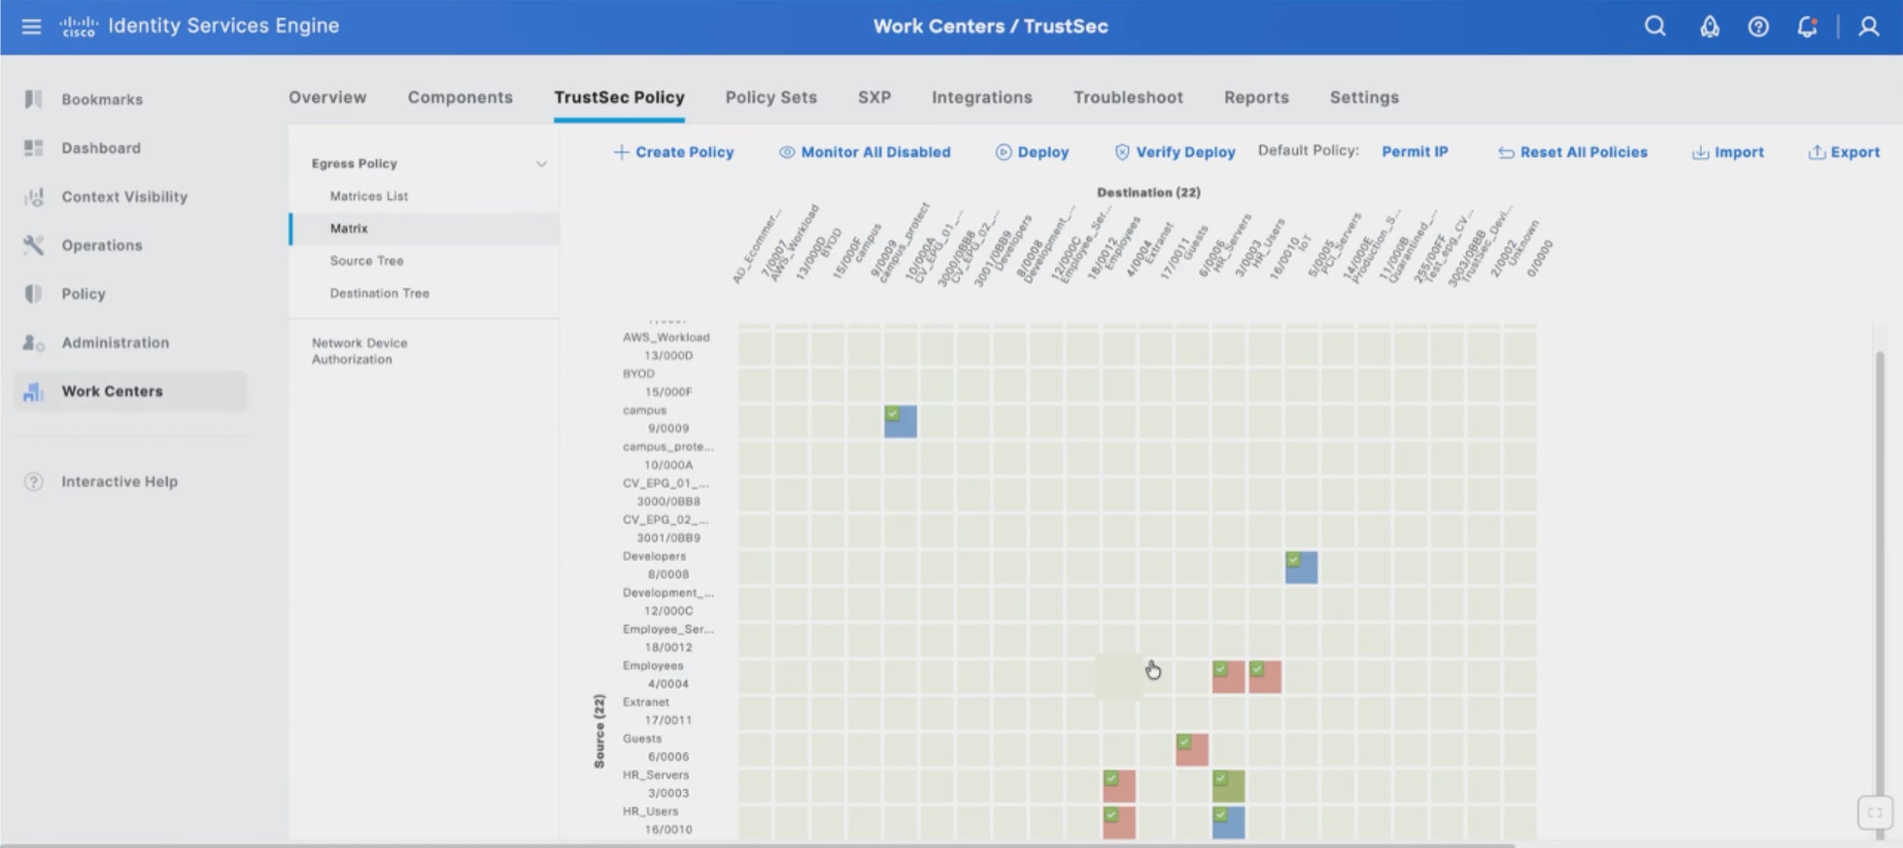Toggle checkbox in Employees to HR_Servers cell

(x=1220, y=669)
